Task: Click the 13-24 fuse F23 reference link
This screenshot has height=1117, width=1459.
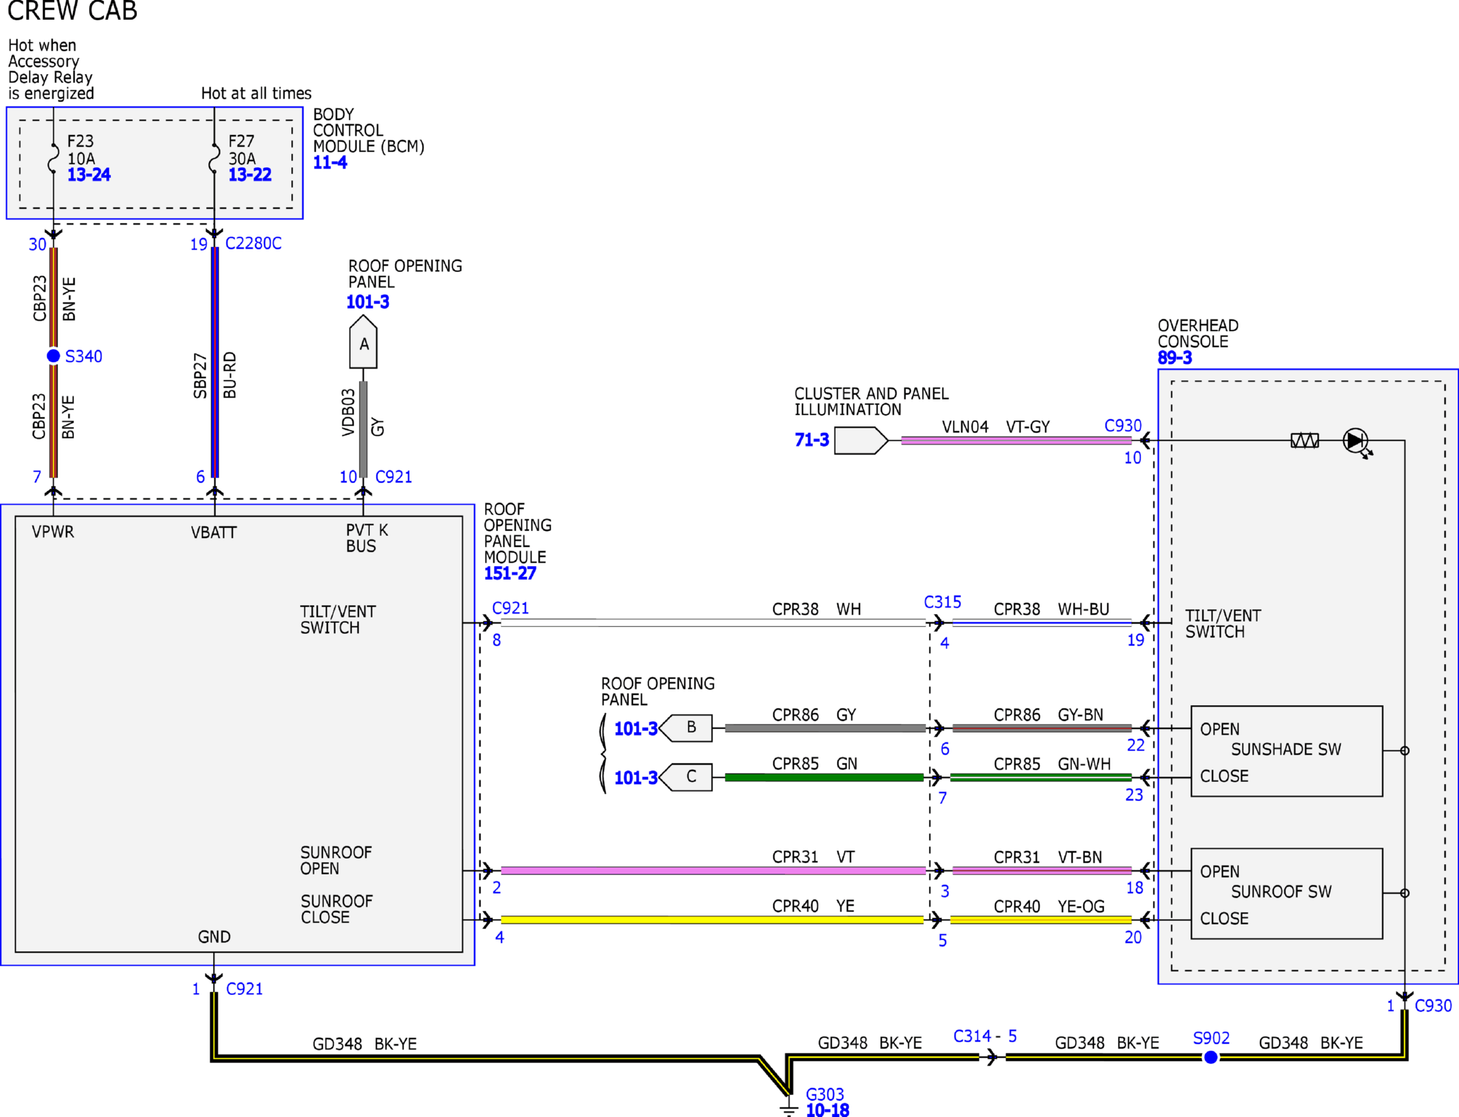Action: (x=89, y=175)
